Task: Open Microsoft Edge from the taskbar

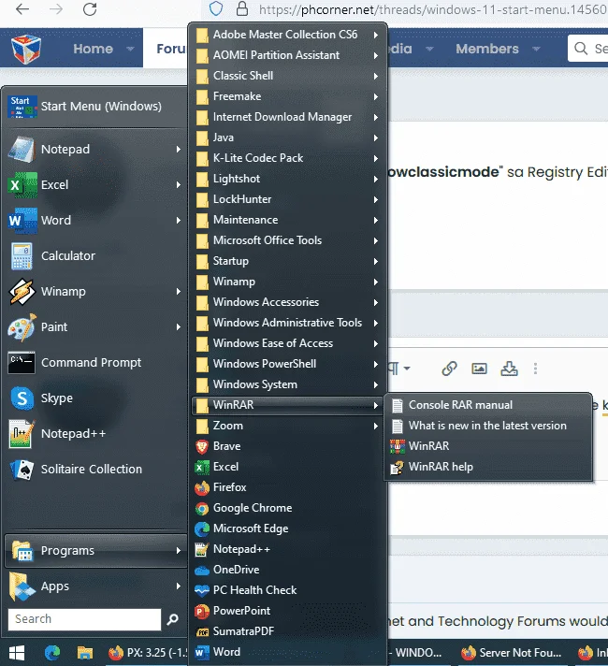Action: [x=52, y=653]
